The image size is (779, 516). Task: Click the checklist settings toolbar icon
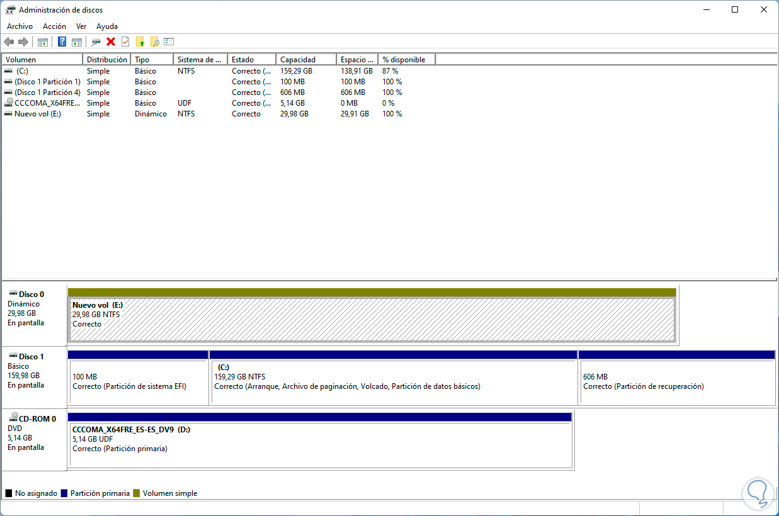click(x=169, y=42)
